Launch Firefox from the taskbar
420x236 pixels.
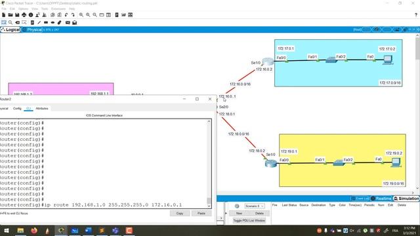pyautogui.click(x=34, y=230)
